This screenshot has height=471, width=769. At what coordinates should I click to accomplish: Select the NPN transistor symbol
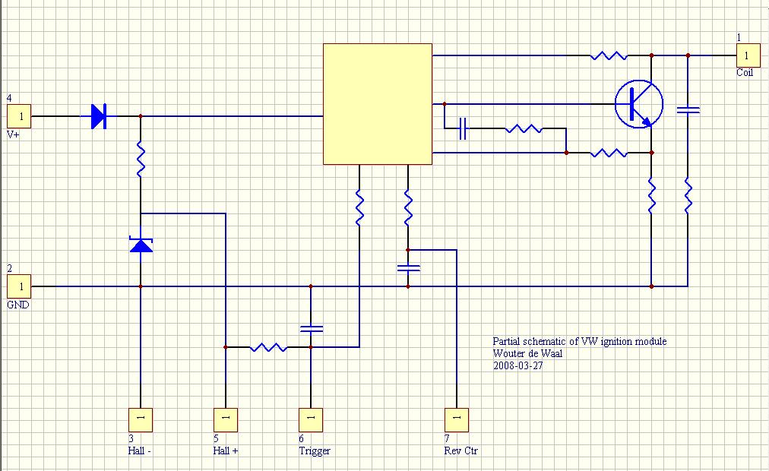[x=638, y=103]
